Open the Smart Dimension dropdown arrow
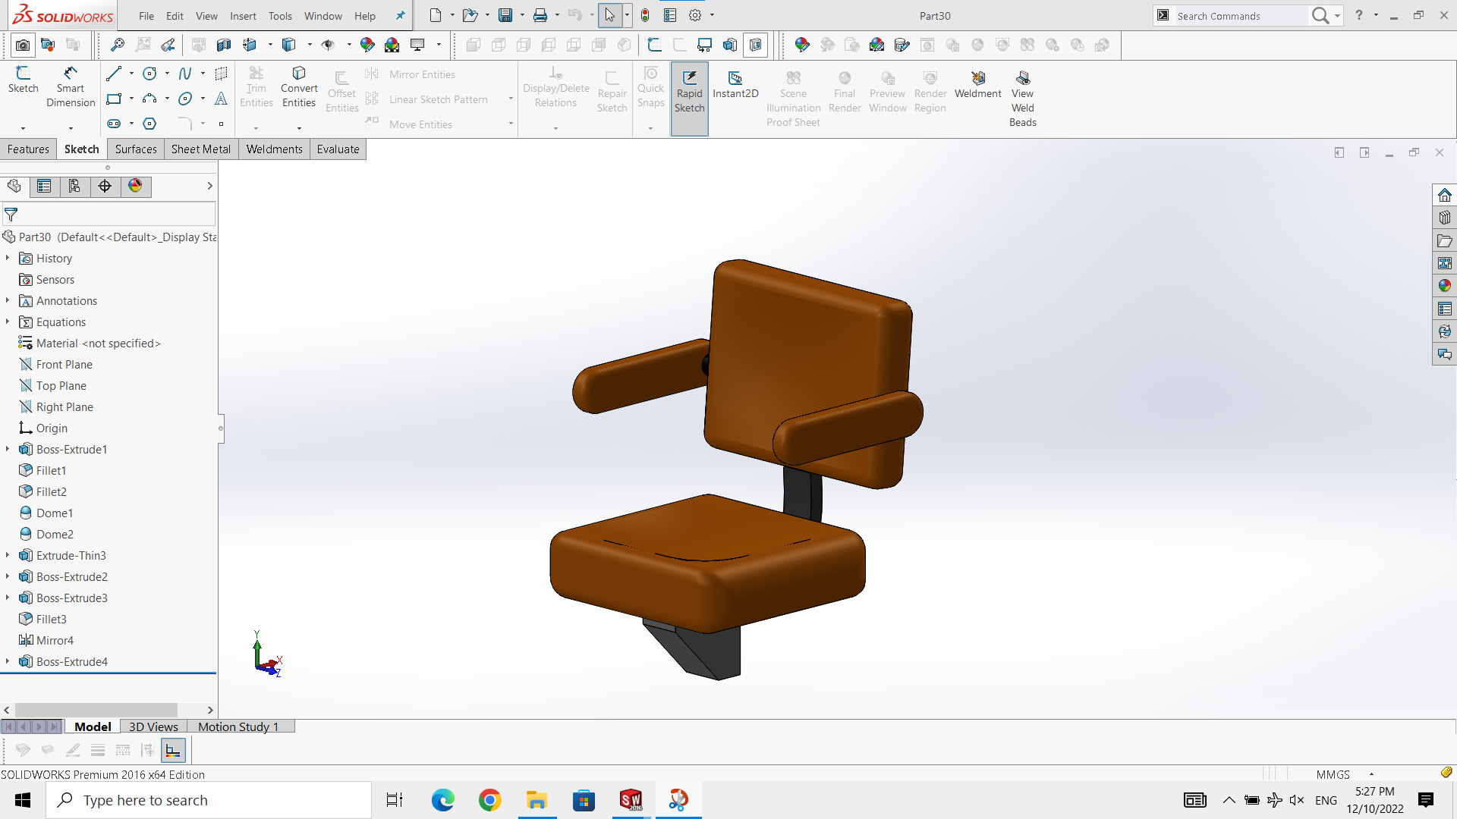This screenshot has width=1457, height=819. tap(71, 128)
